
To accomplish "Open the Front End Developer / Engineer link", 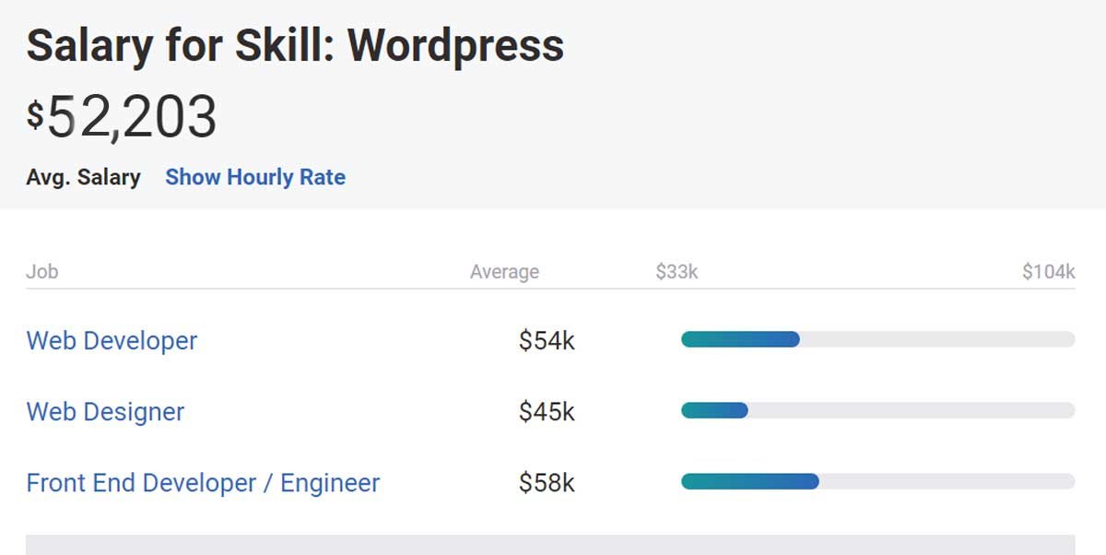I will point(203,483).
